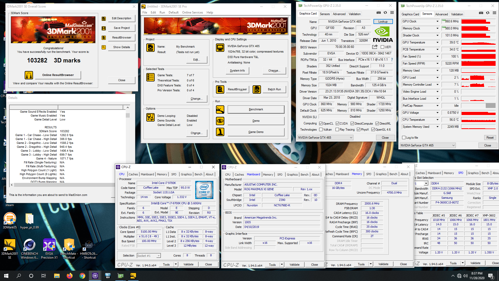This screenshot has width=499, height=281.
Task: Click the Details horizontal scrollbar
Action: [68, 185]
